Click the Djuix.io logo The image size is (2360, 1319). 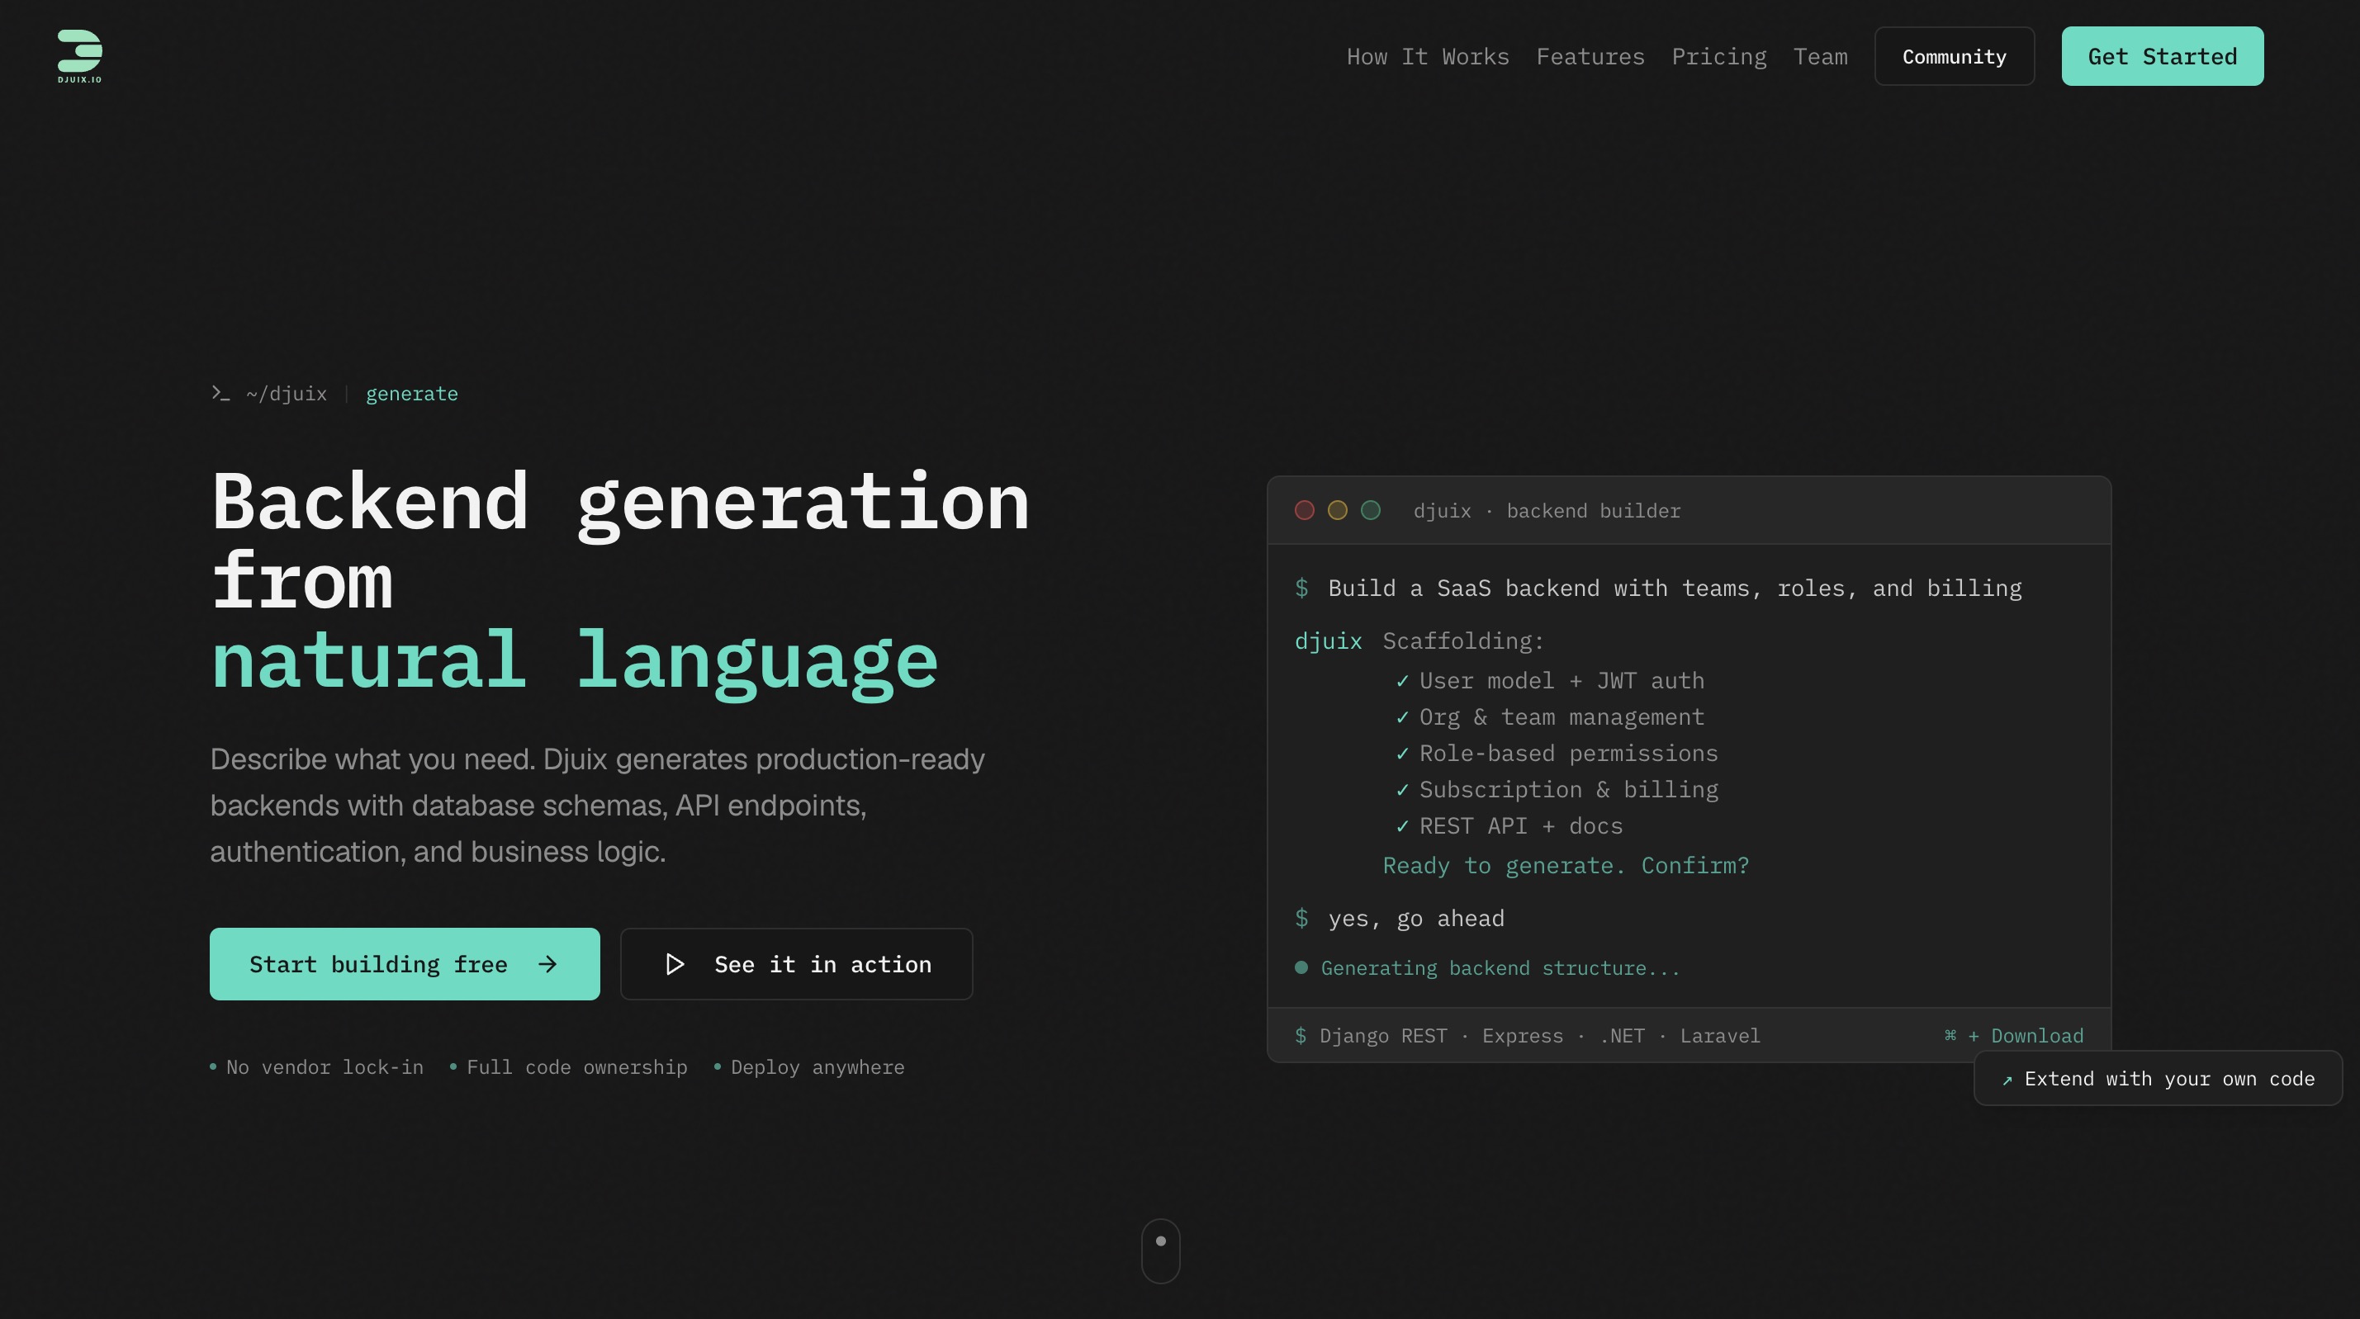[80, 56]
